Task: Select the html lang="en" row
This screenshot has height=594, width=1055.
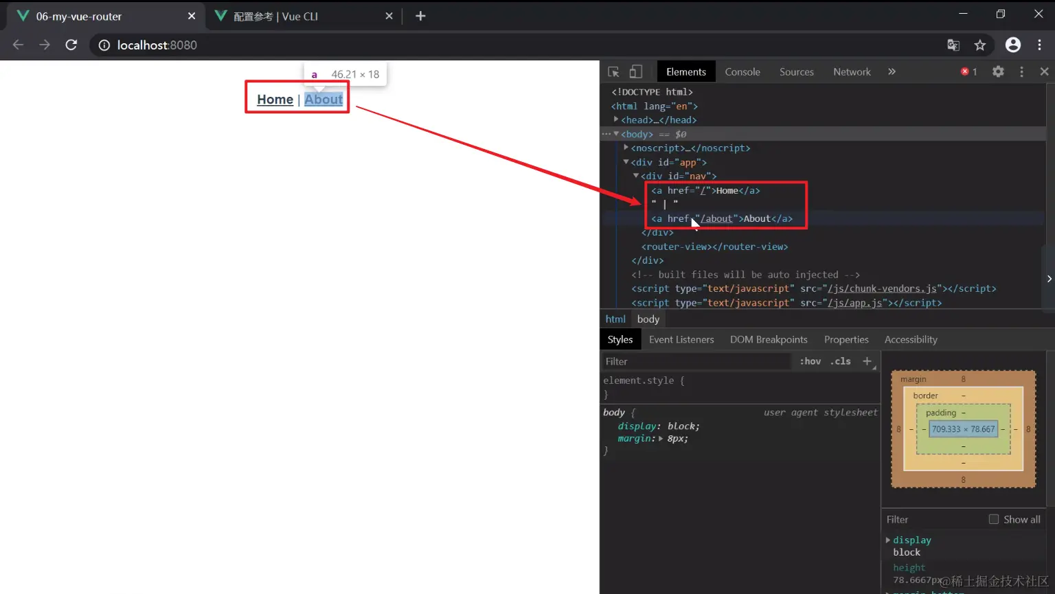Action: coord(655,106)
